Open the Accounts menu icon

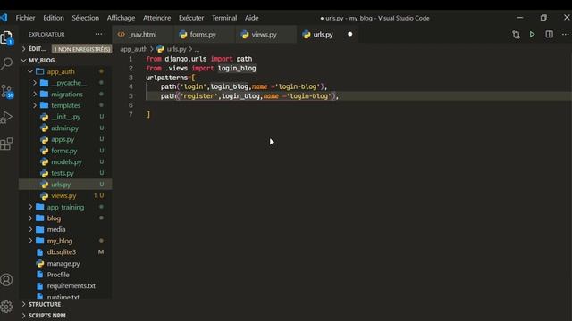tap(6, 280)
